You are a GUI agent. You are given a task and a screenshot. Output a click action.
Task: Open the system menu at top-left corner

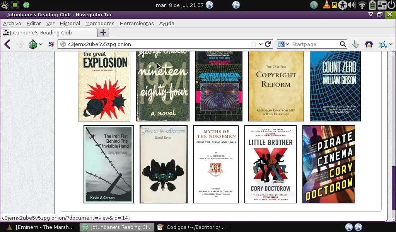(x=5, y=5)
